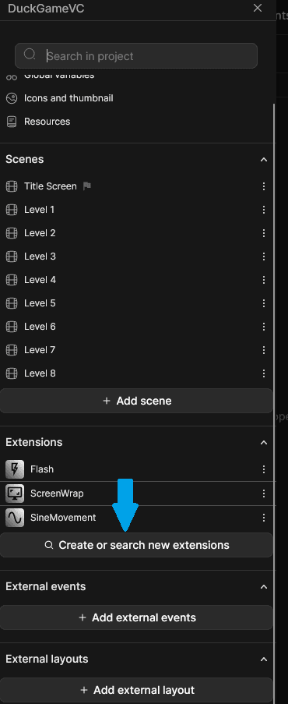This screenshot has width=288, height=704.
Task: Click the start scene flag icon
Action: point(87,186)
